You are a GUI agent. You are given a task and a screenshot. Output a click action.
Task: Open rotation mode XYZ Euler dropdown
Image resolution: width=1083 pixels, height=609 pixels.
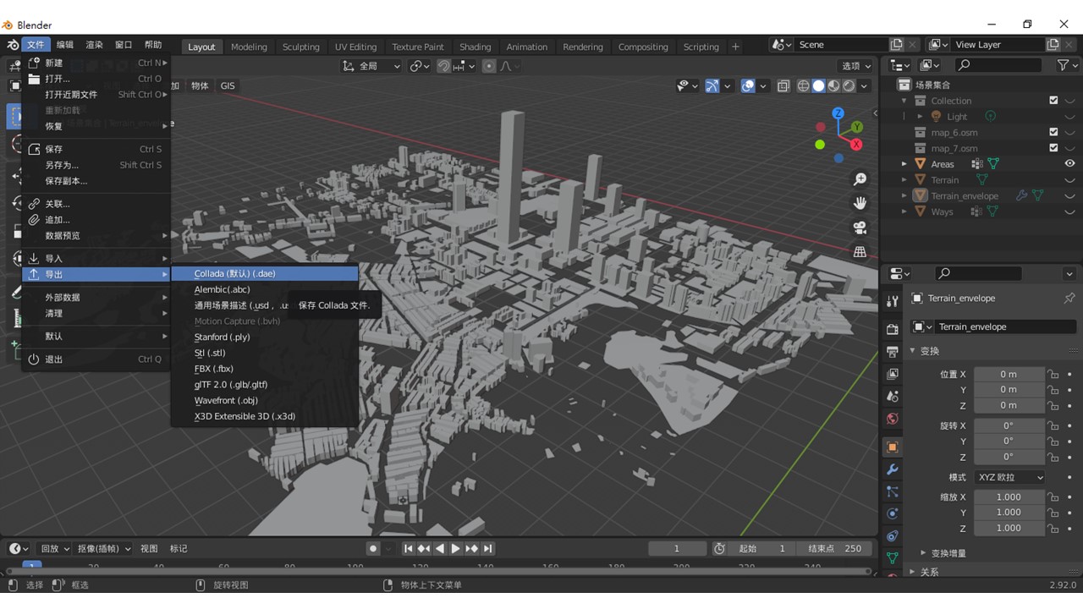[x=1009, y=477]
